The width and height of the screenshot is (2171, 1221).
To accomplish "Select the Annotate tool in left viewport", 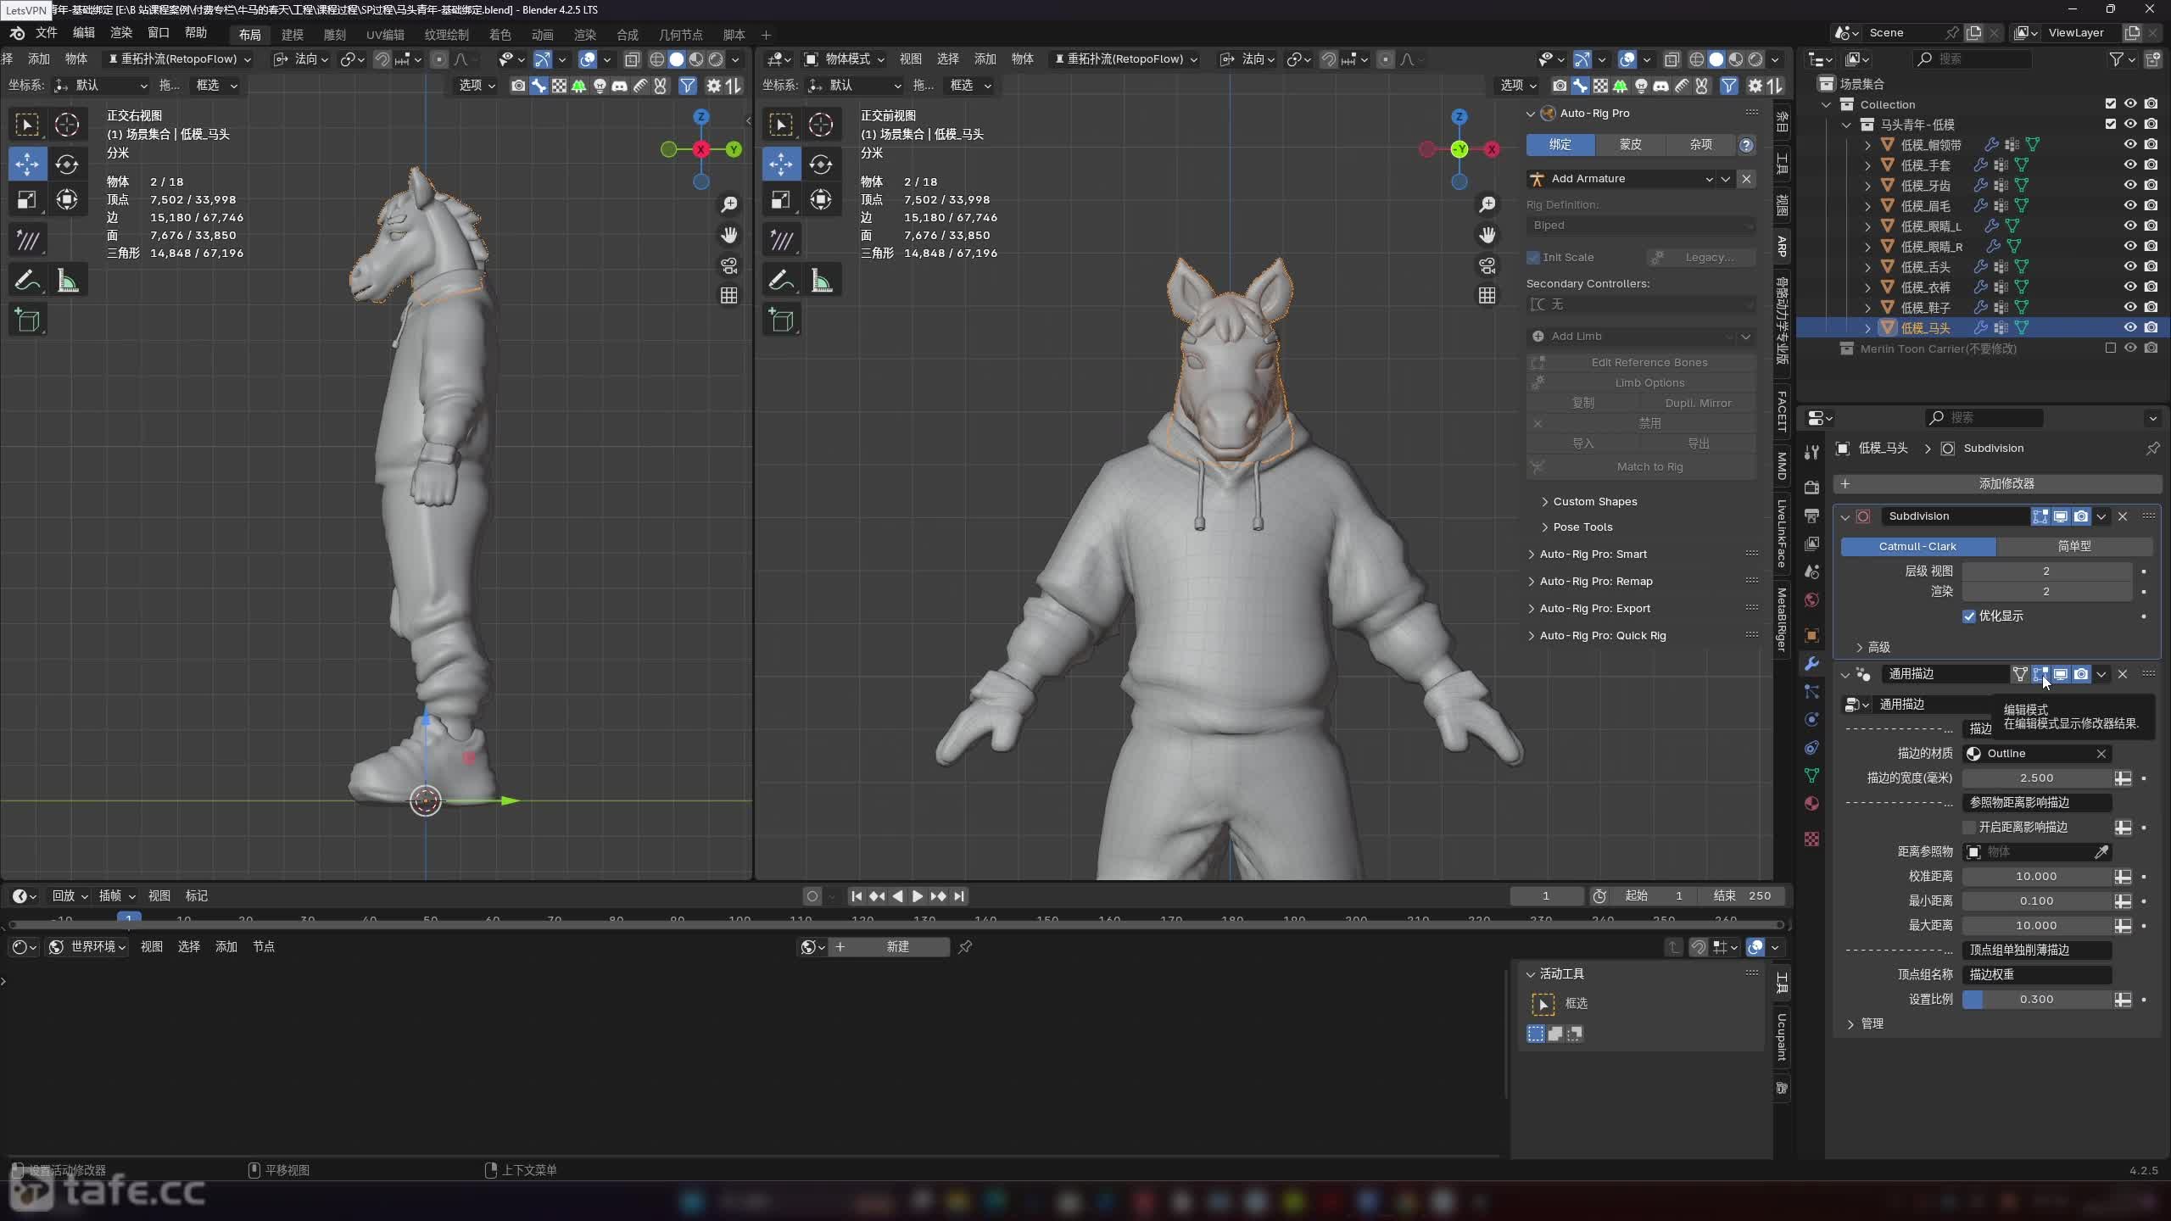I will (x=27, y=281).
